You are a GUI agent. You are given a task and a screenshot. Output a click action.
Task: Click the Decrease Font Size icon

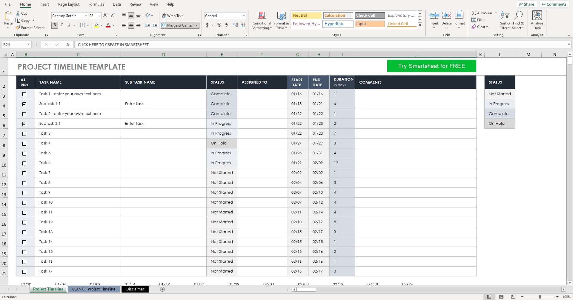113,16
